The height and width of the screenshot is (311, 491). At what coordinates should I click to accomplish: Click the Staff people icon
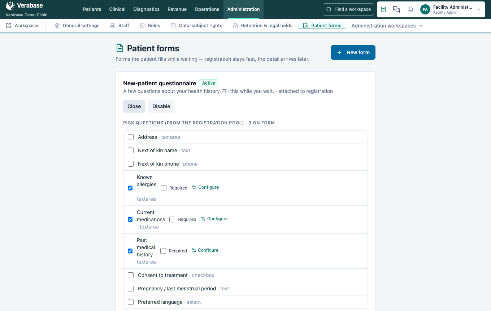click(x=112, y=26)
